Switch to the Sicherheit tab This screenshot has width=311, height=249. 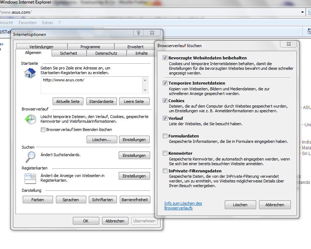[68, 53]
